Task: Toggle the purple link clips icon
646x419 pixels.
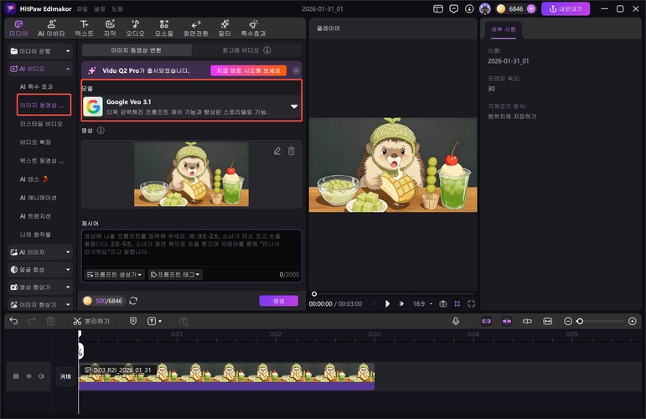Action: [x=487, y=321]
